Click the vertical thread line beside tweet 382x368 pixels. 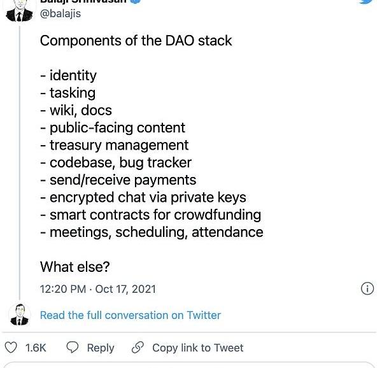click(x=20, y=163)
